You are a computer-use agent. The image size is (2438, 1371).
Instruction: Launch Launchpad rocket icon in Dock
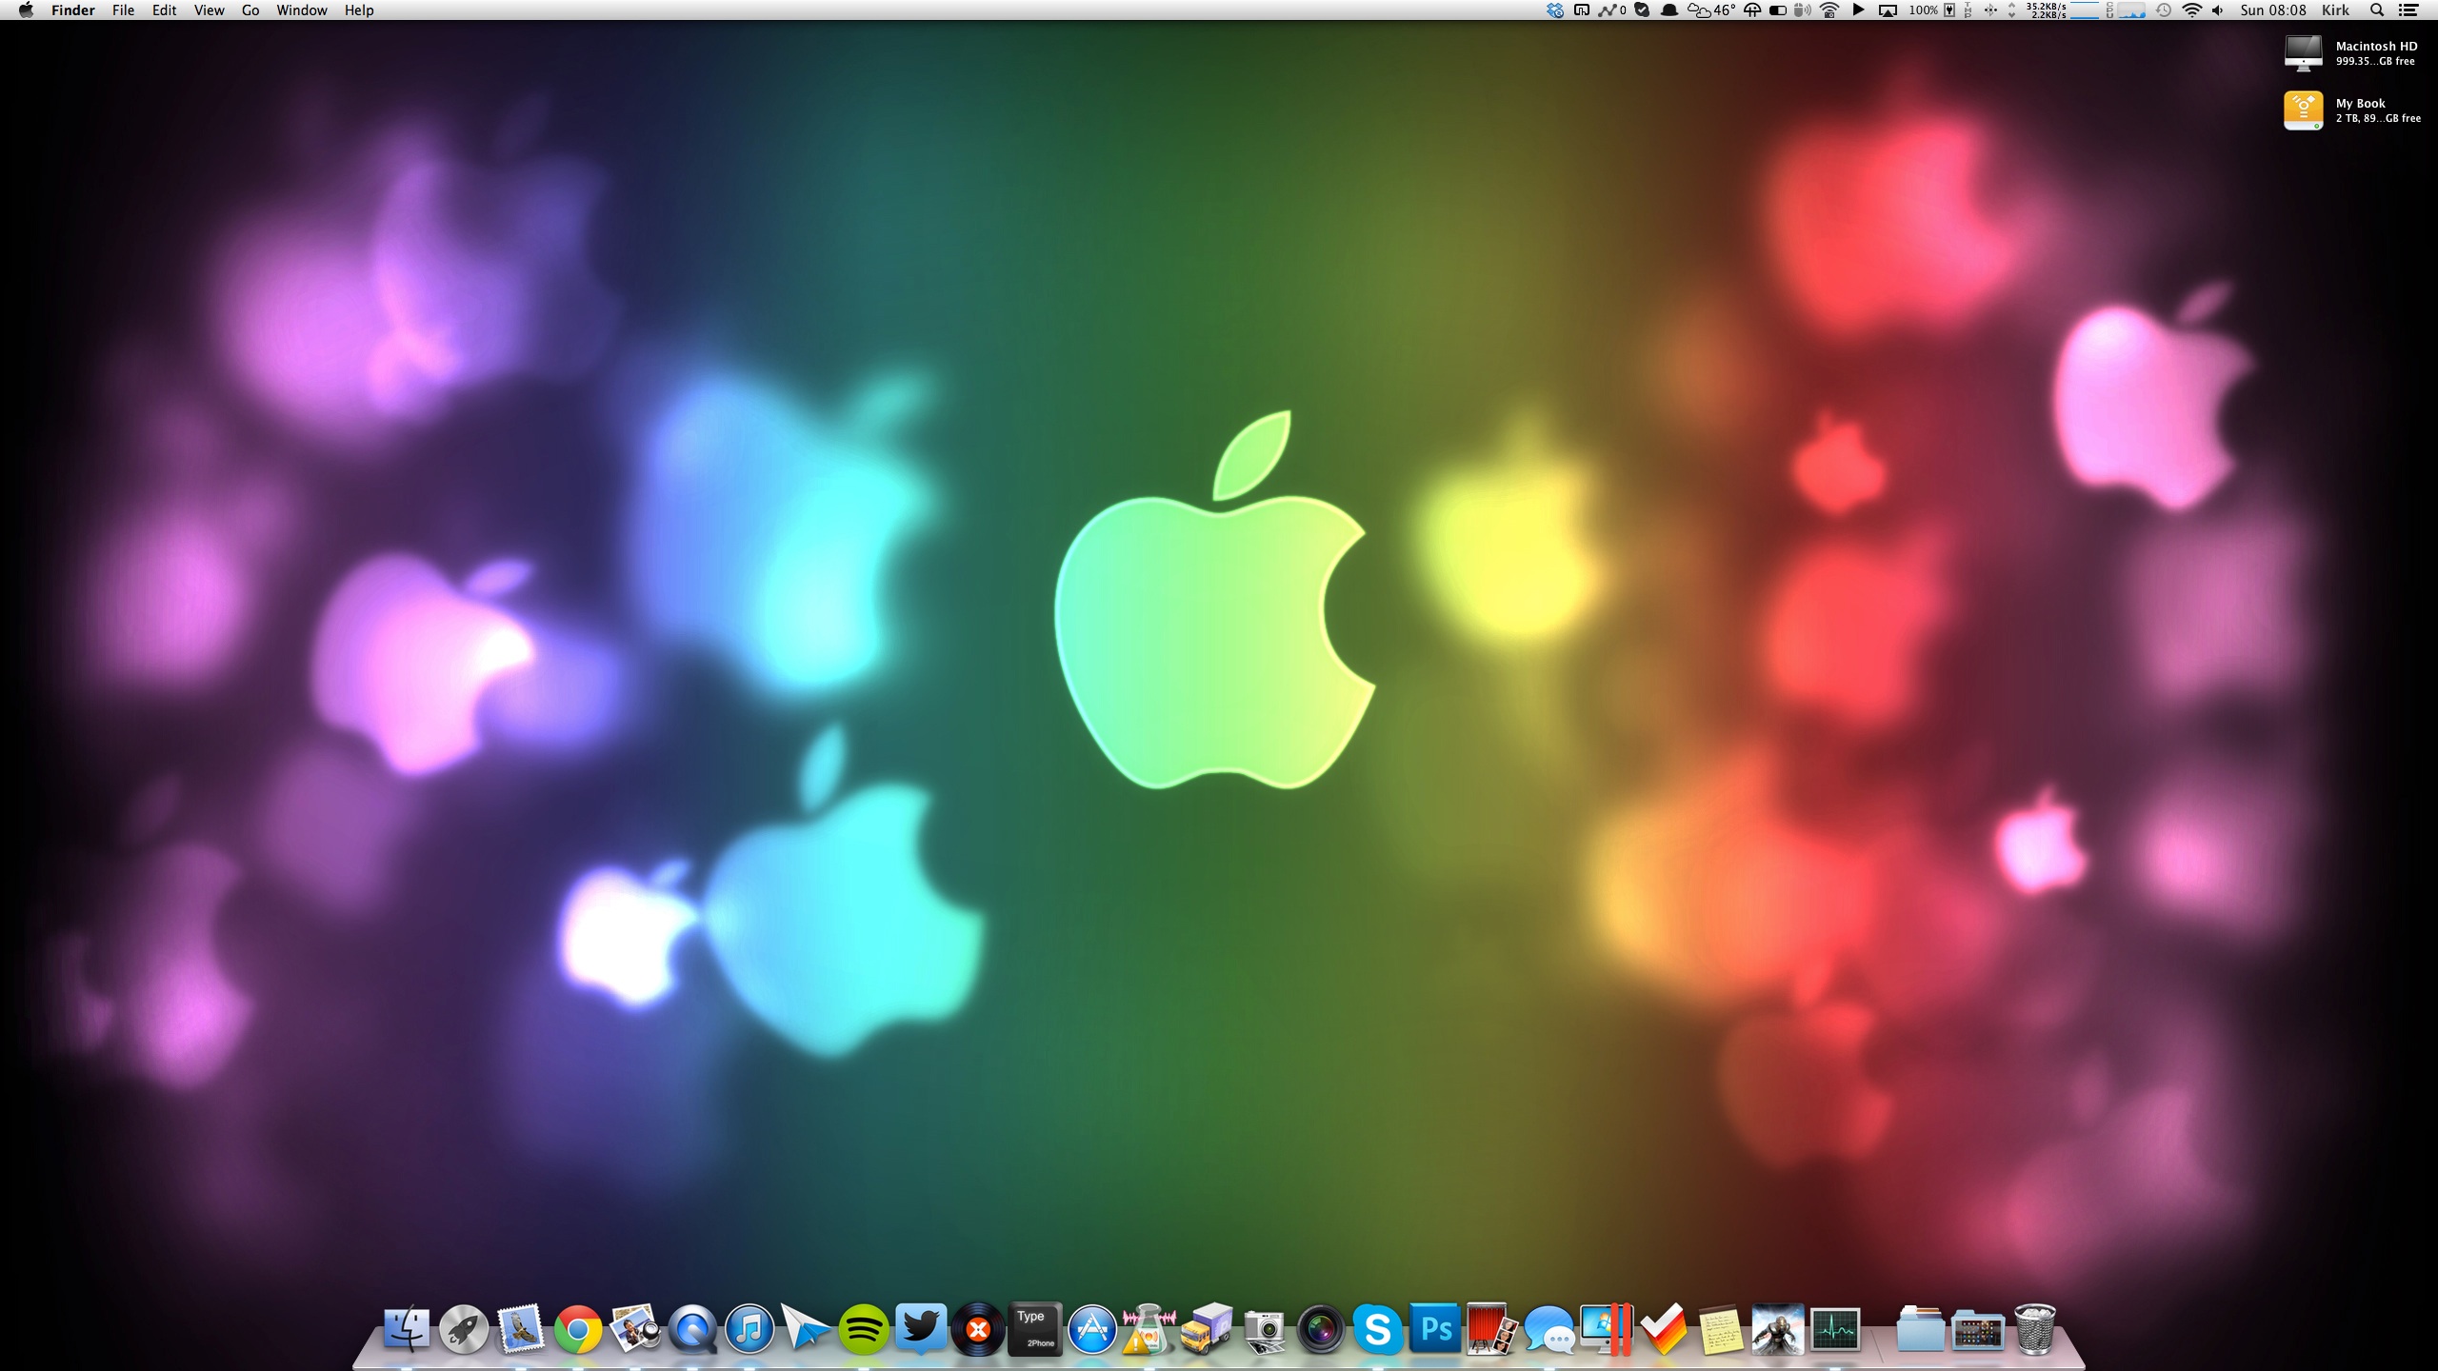464,1329
